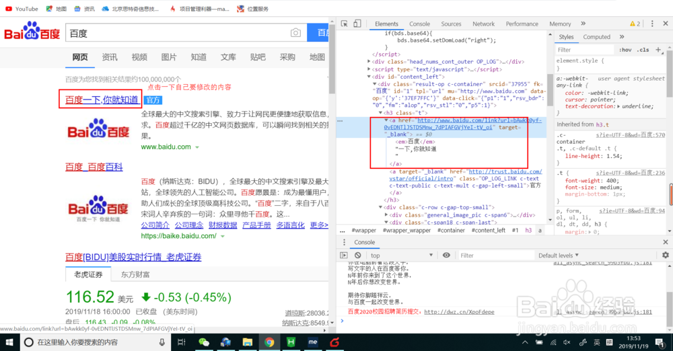This screenshot has height=351, width=673.
Task: Open the Default levels dropdown
Action: point(559,256)
